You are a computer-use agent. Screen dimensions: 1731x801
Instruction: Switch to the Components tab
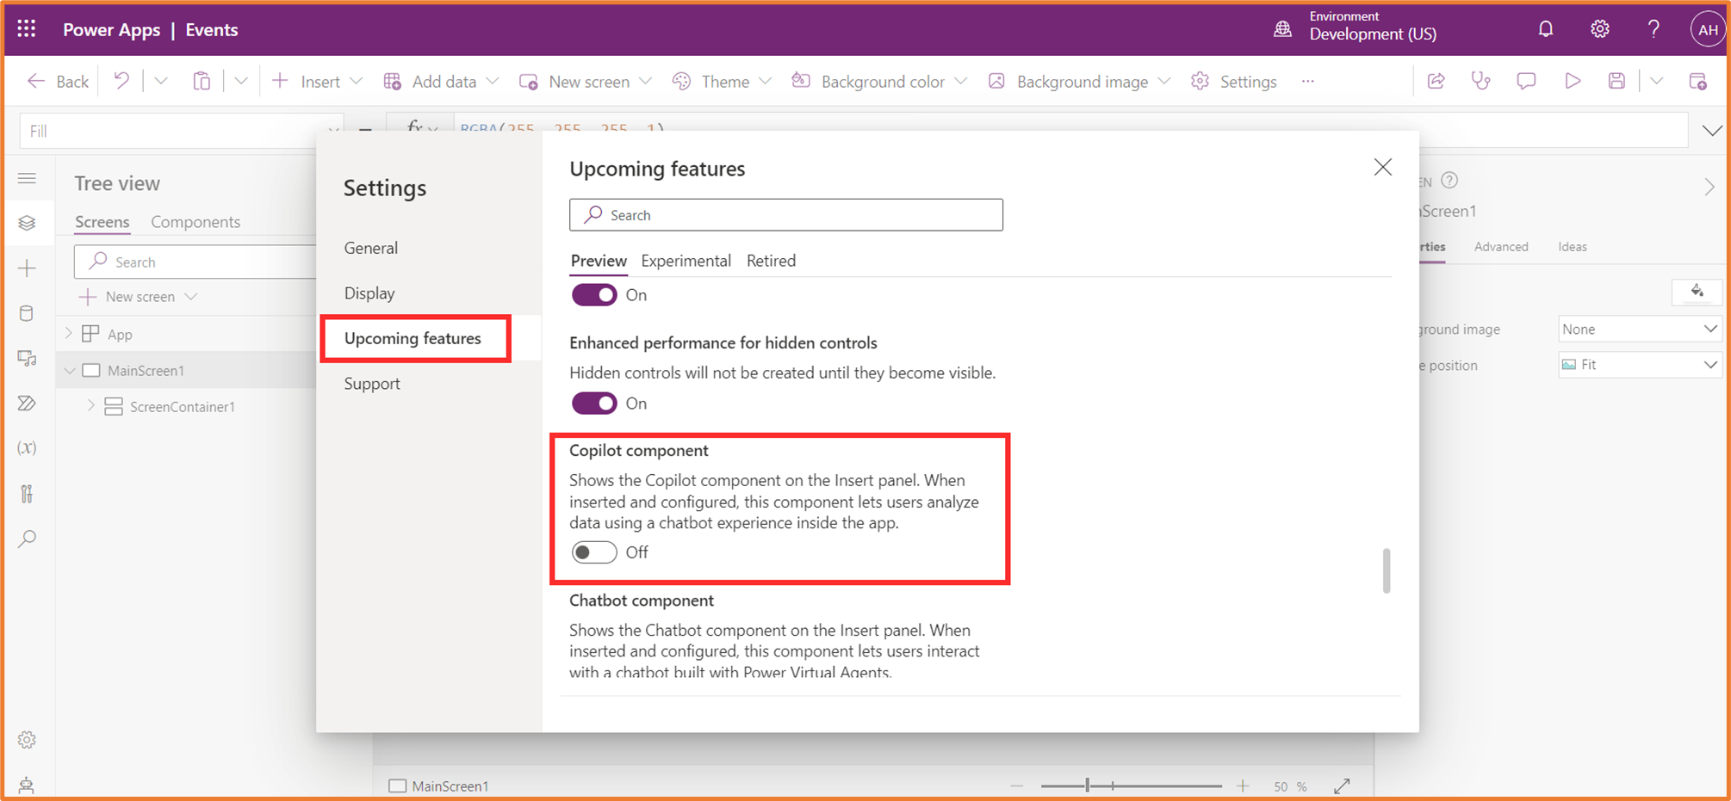tap(195, 221)
